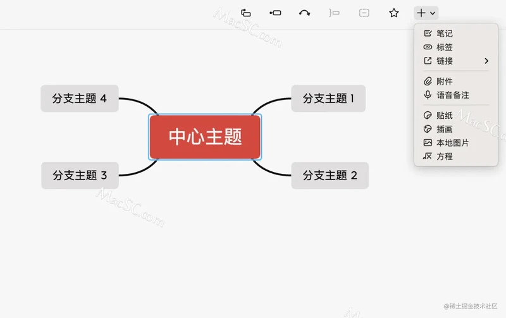Choose 插画 from the insert menu
The height and width of the screenshot is (318, 506).
pos(455,130)
